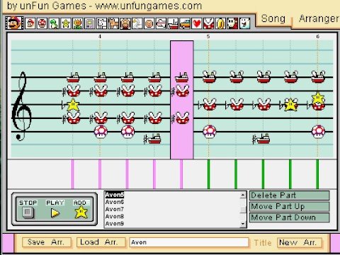Select Avon7 in the parts list
This screenshot has width=340, height=255.
(115, 209)
